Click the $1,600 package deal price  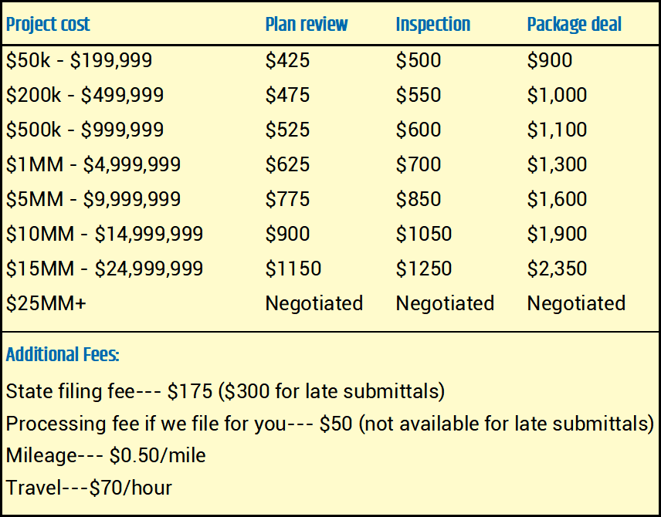[557, 199]
